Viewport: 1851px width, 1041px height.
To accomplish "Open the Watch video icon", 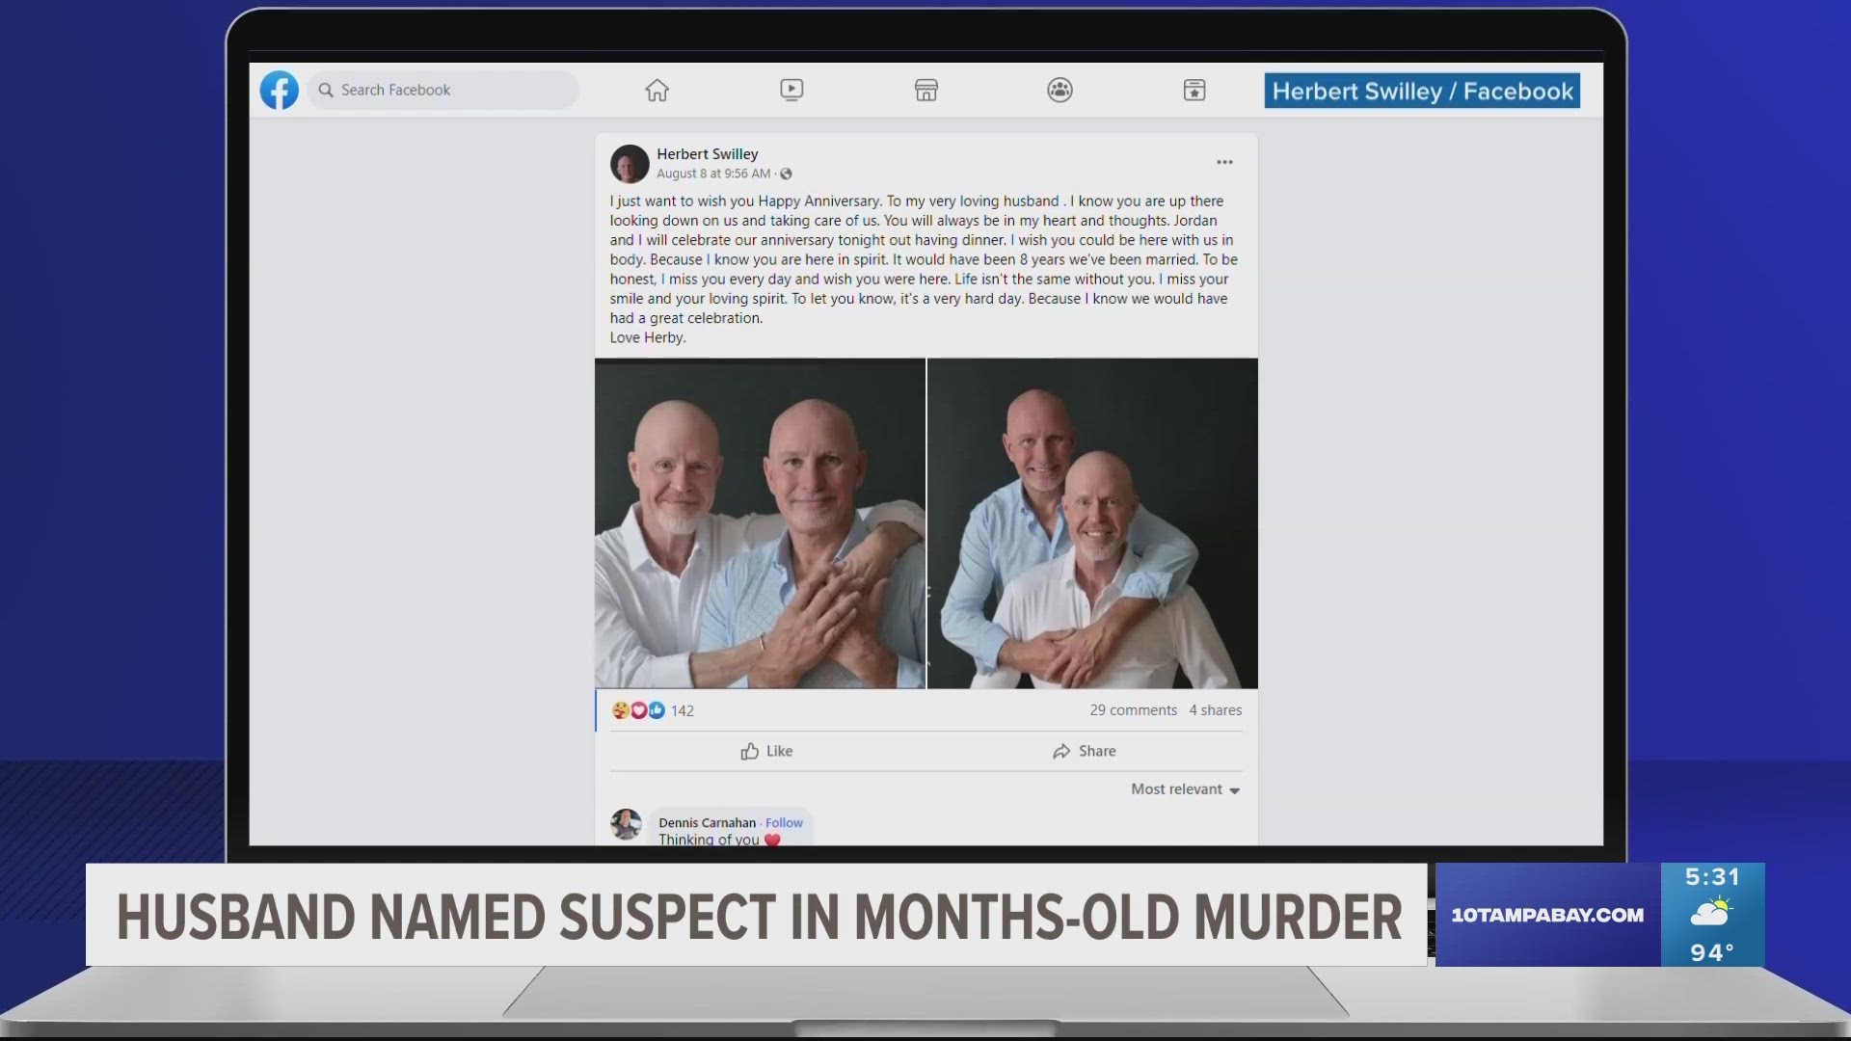I will (791, 90).
